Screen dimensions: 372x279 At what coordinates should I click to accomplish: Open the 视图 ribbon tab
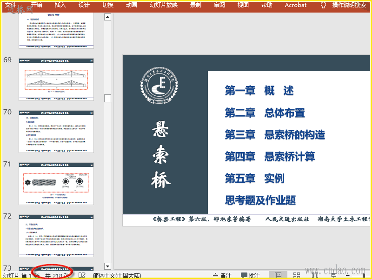243,5
